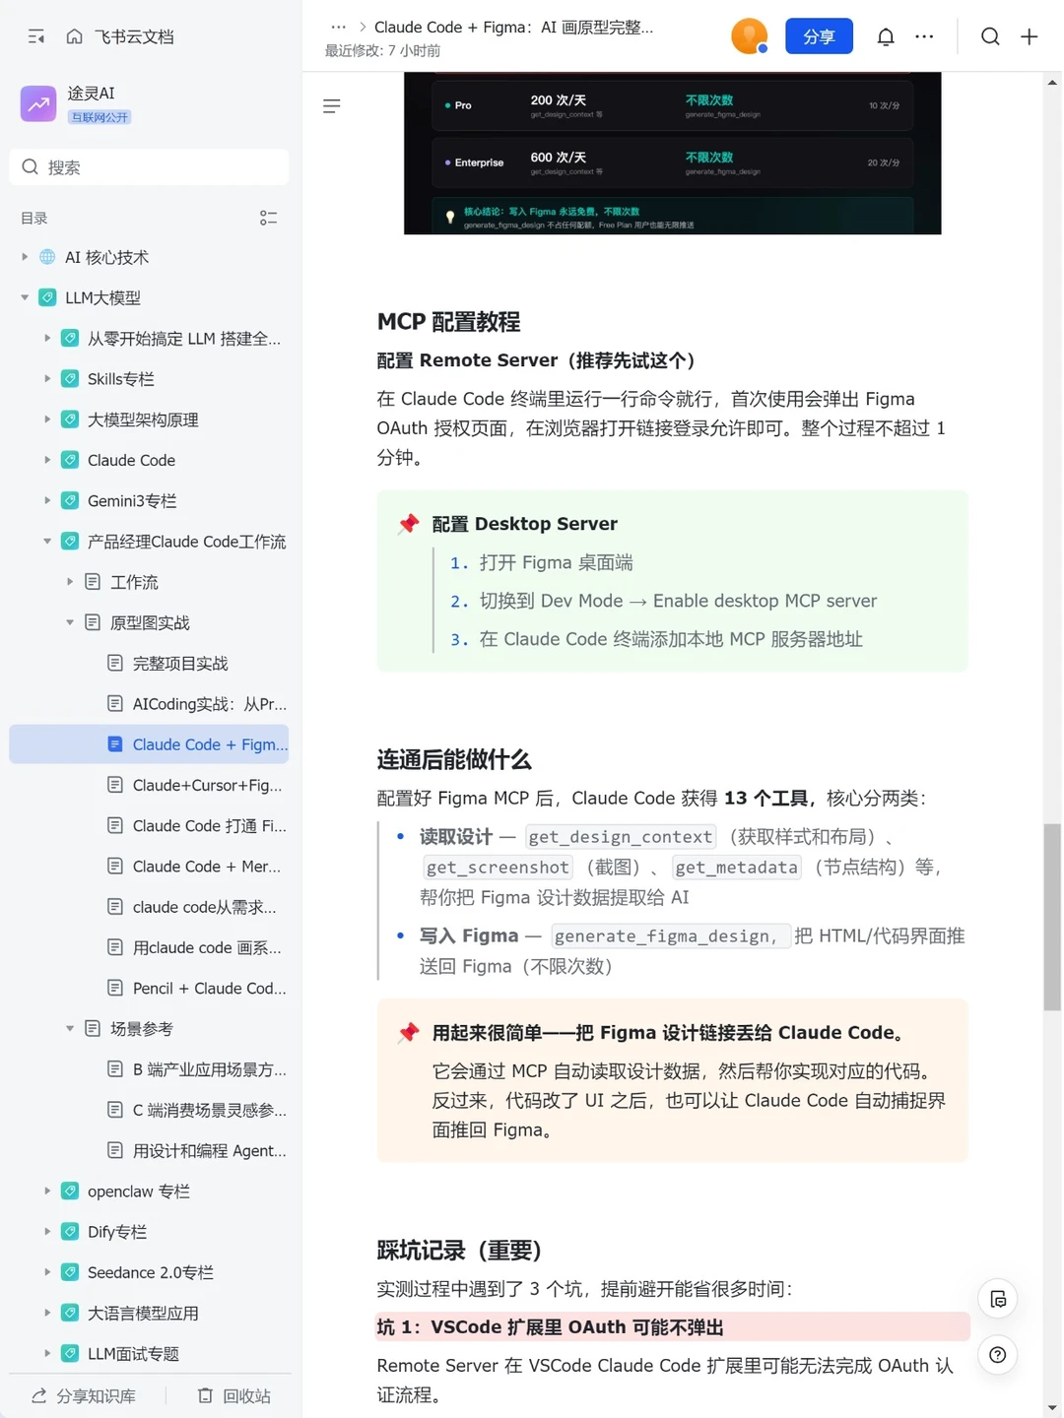Click the 最近修改: 7 小时前 label

[x=382, y=50]
